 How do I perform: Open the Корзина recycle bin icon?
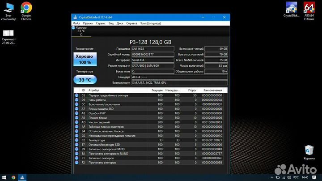point(309,152)
